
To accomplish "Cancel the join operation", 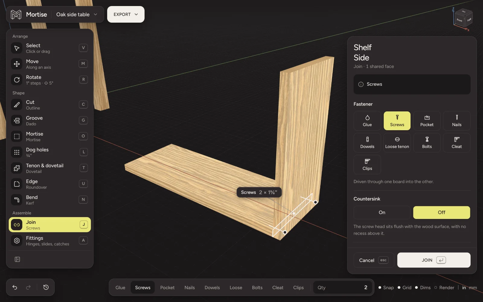I will tap(374, 260).
